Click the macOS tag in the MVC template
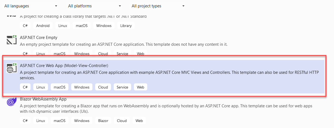This screenshot has width=334, height=128. pyautogui.click(x=59, y=87)
